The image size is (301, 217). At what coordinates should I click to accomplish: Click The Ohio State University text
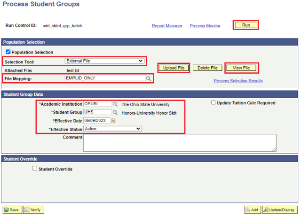[145, 104]
